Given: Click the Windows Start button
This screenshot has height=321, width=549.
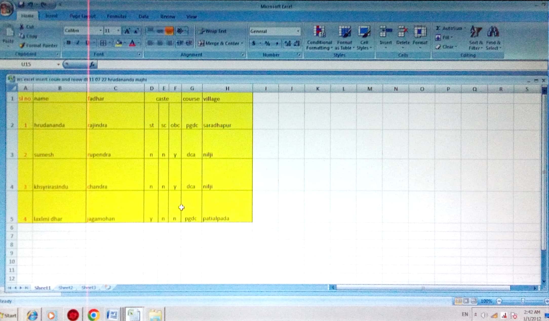Looking at the screenshot, I should [x=9, y=315].
